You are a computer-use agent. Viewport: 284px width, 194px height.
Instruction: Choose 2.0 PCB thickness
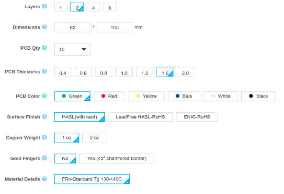point(185,72)
